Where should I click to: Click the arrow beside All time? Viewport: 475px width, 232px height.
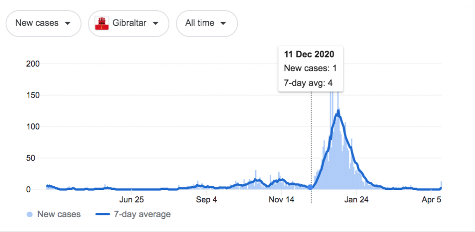click(x=224, y=23)
